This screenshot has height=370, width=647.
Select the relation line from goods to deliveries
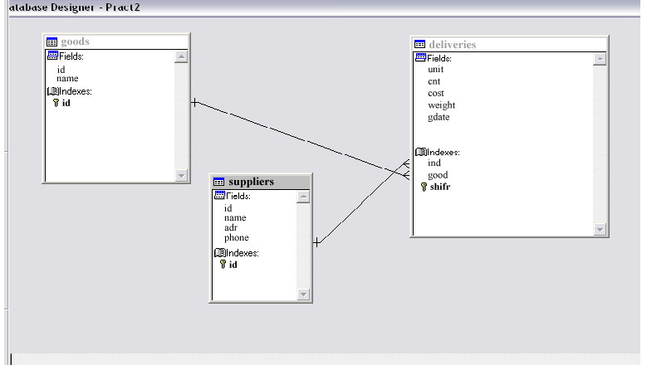(x=299, y=137)
